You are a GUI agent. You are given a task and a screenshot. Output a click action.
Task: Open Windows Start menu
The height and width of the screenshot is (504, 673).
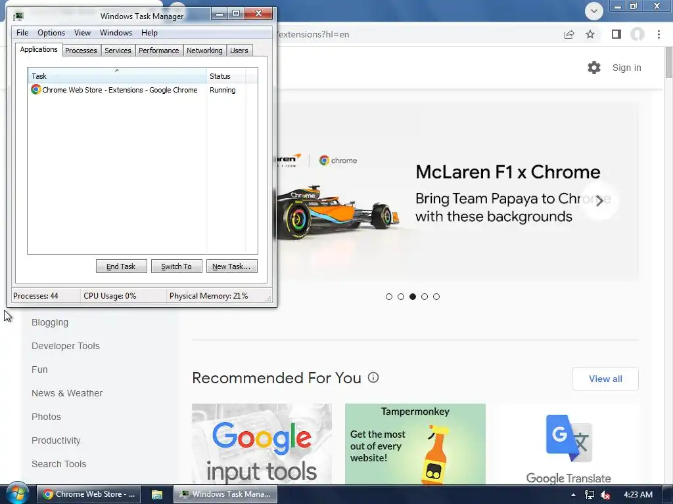(x=18, y=493)
